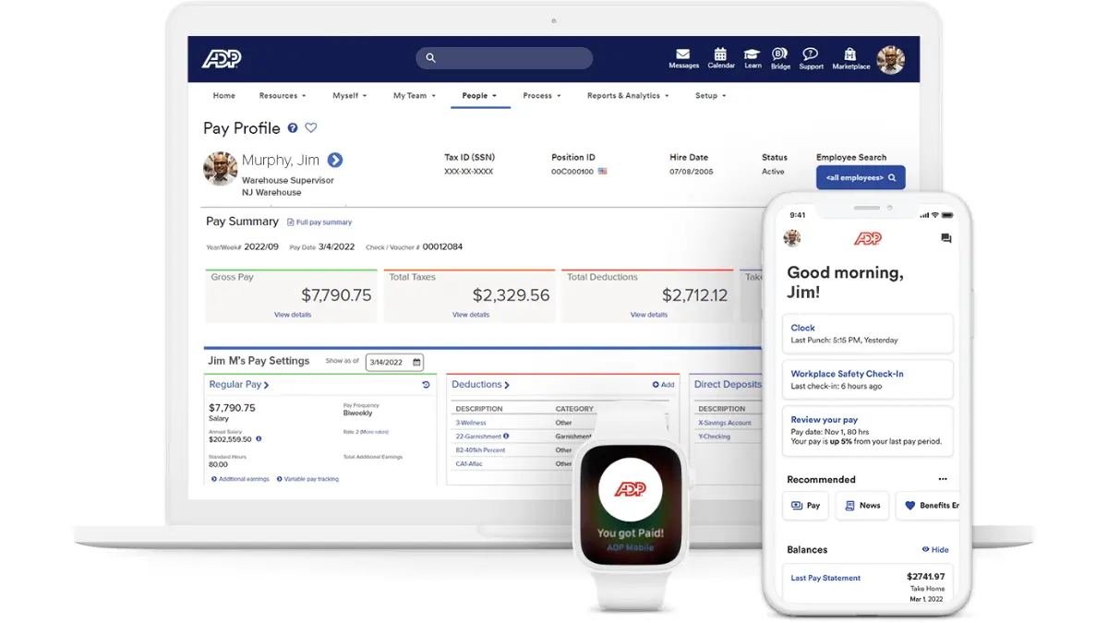Click the ADP logo in the phone app
The height and width of the screenshot is (623, 1108).
click(x=867, y=238)
